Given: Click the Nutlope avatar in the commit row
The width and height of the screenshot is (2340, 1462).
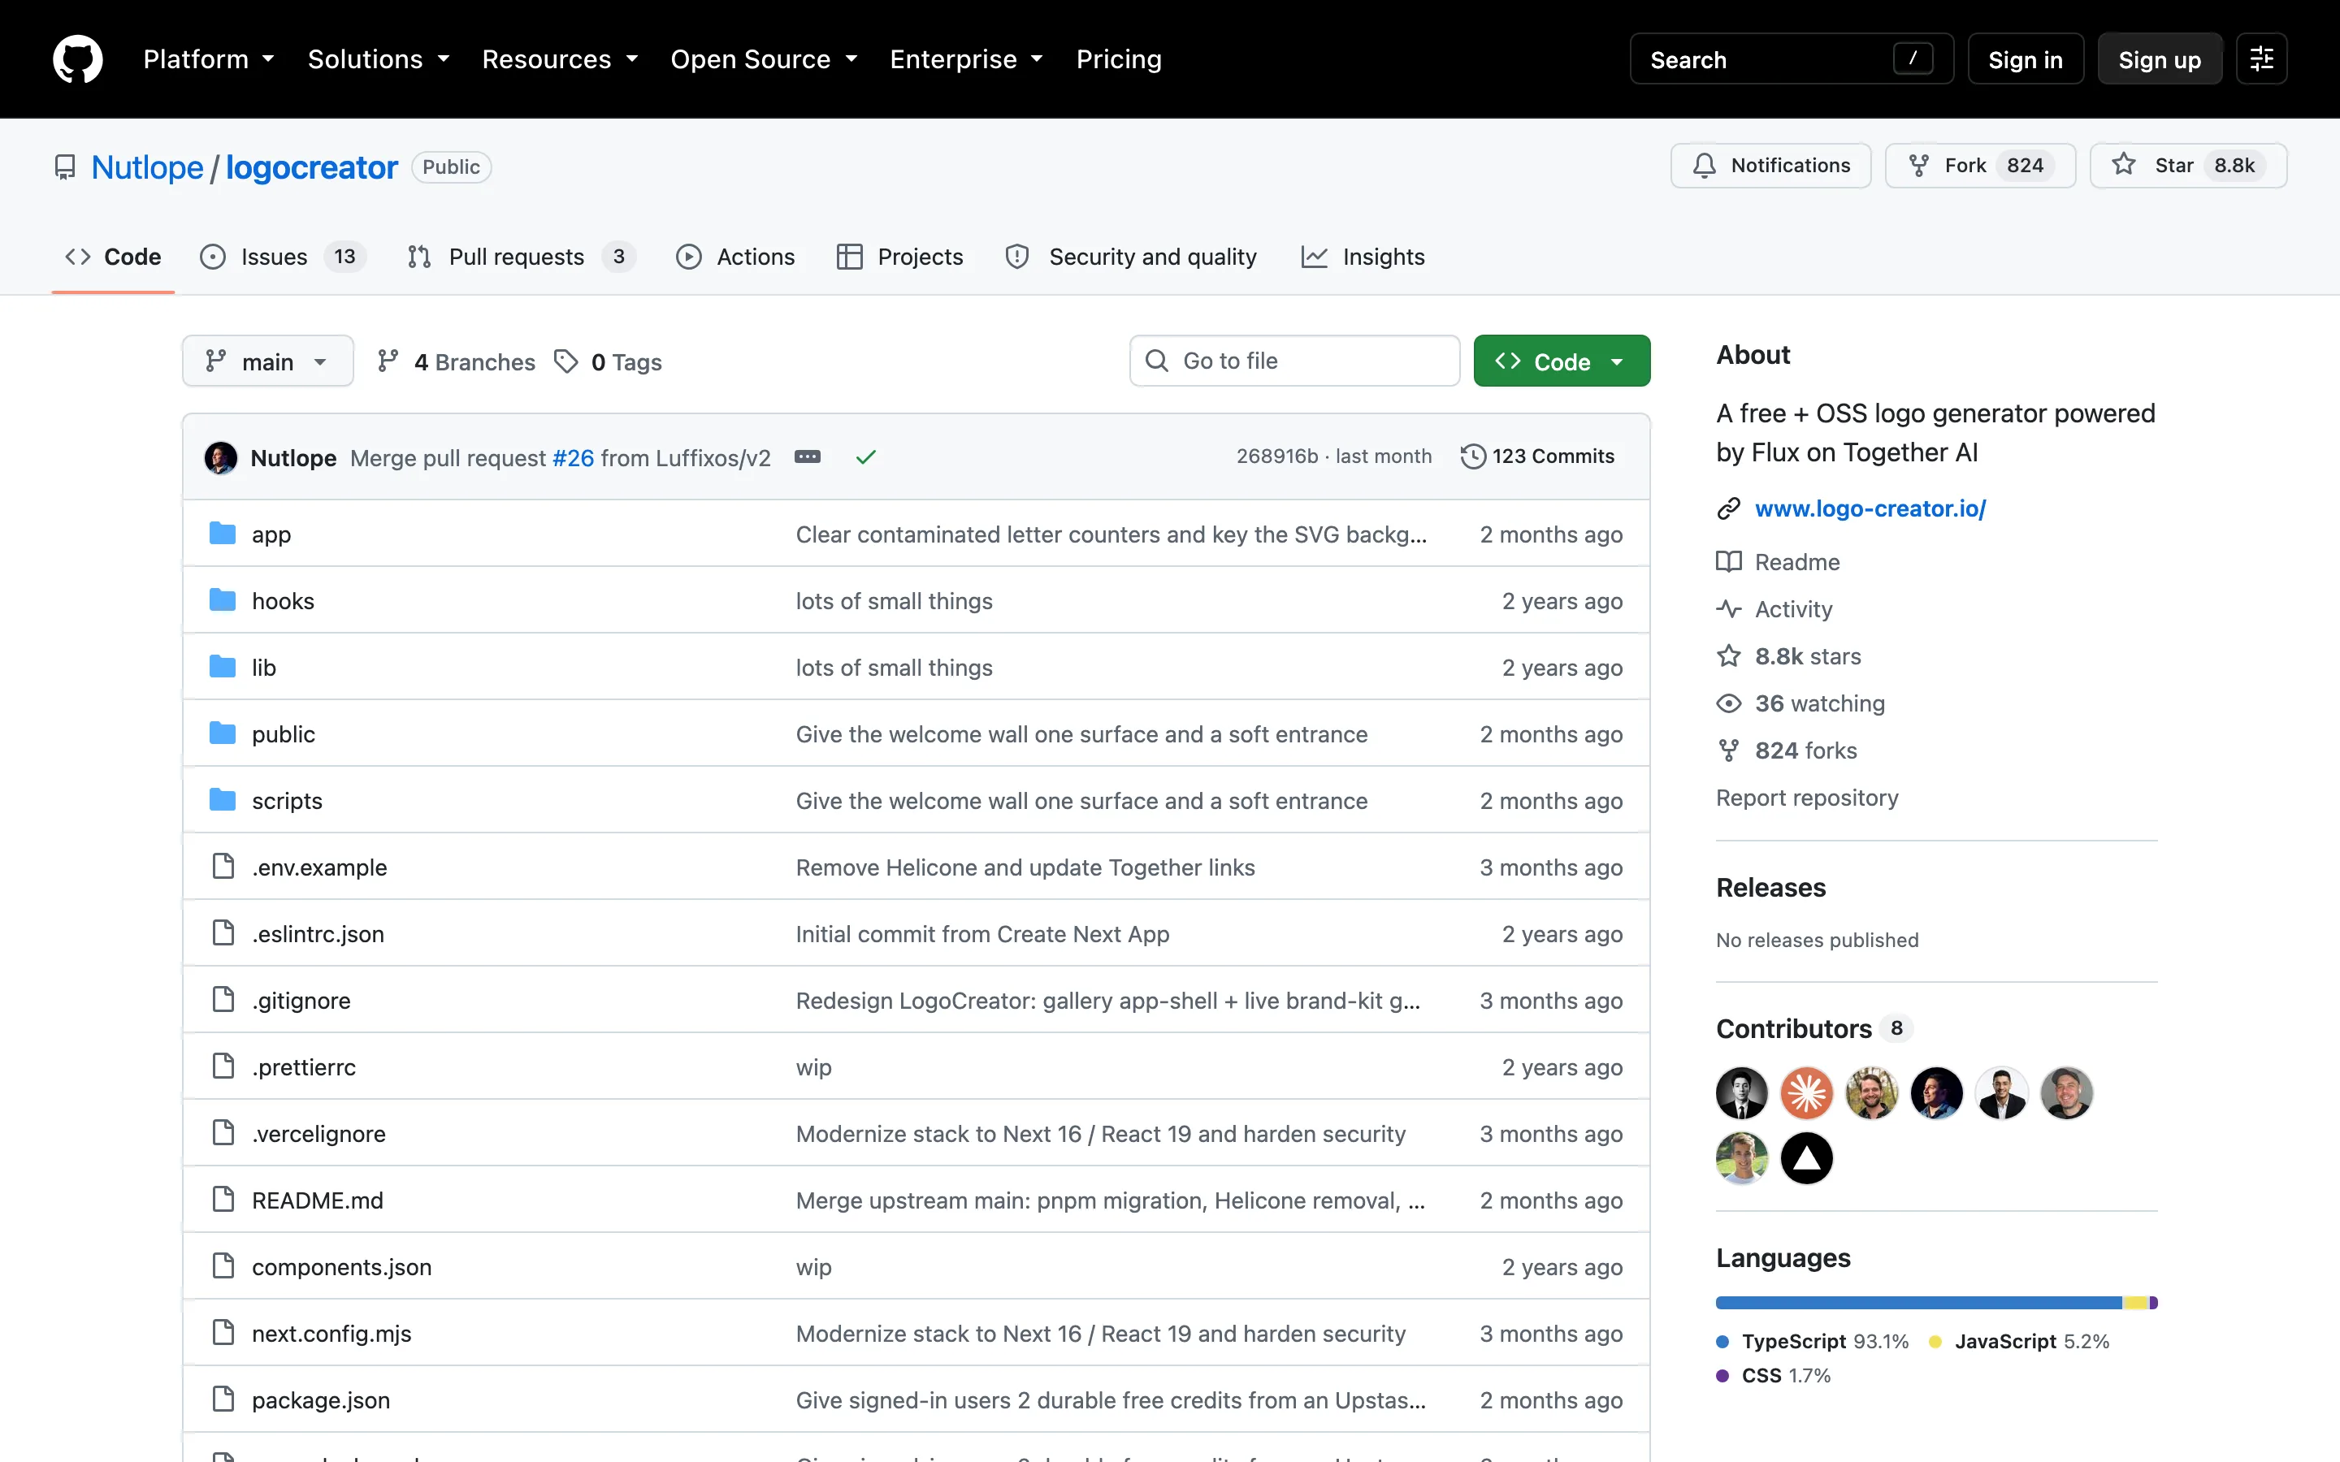Looking at the screenshot, I should click(x=220, y=457).
